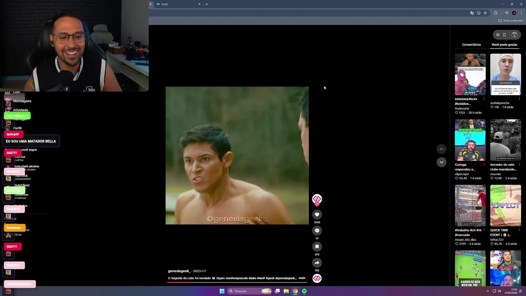Viewport: 526px width, 296px height.
Task: Open Spotify from the taskbar
Action: [x=304, y=291]
